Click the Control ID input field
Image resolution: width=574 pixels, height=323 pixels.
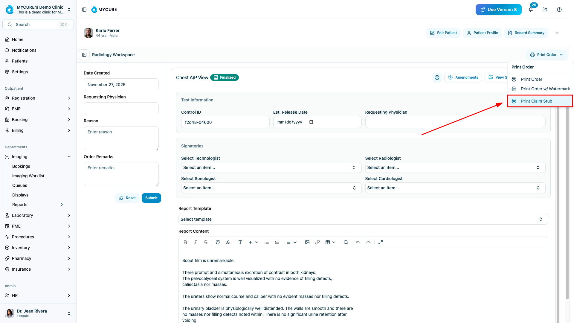[x=225, y=122]
